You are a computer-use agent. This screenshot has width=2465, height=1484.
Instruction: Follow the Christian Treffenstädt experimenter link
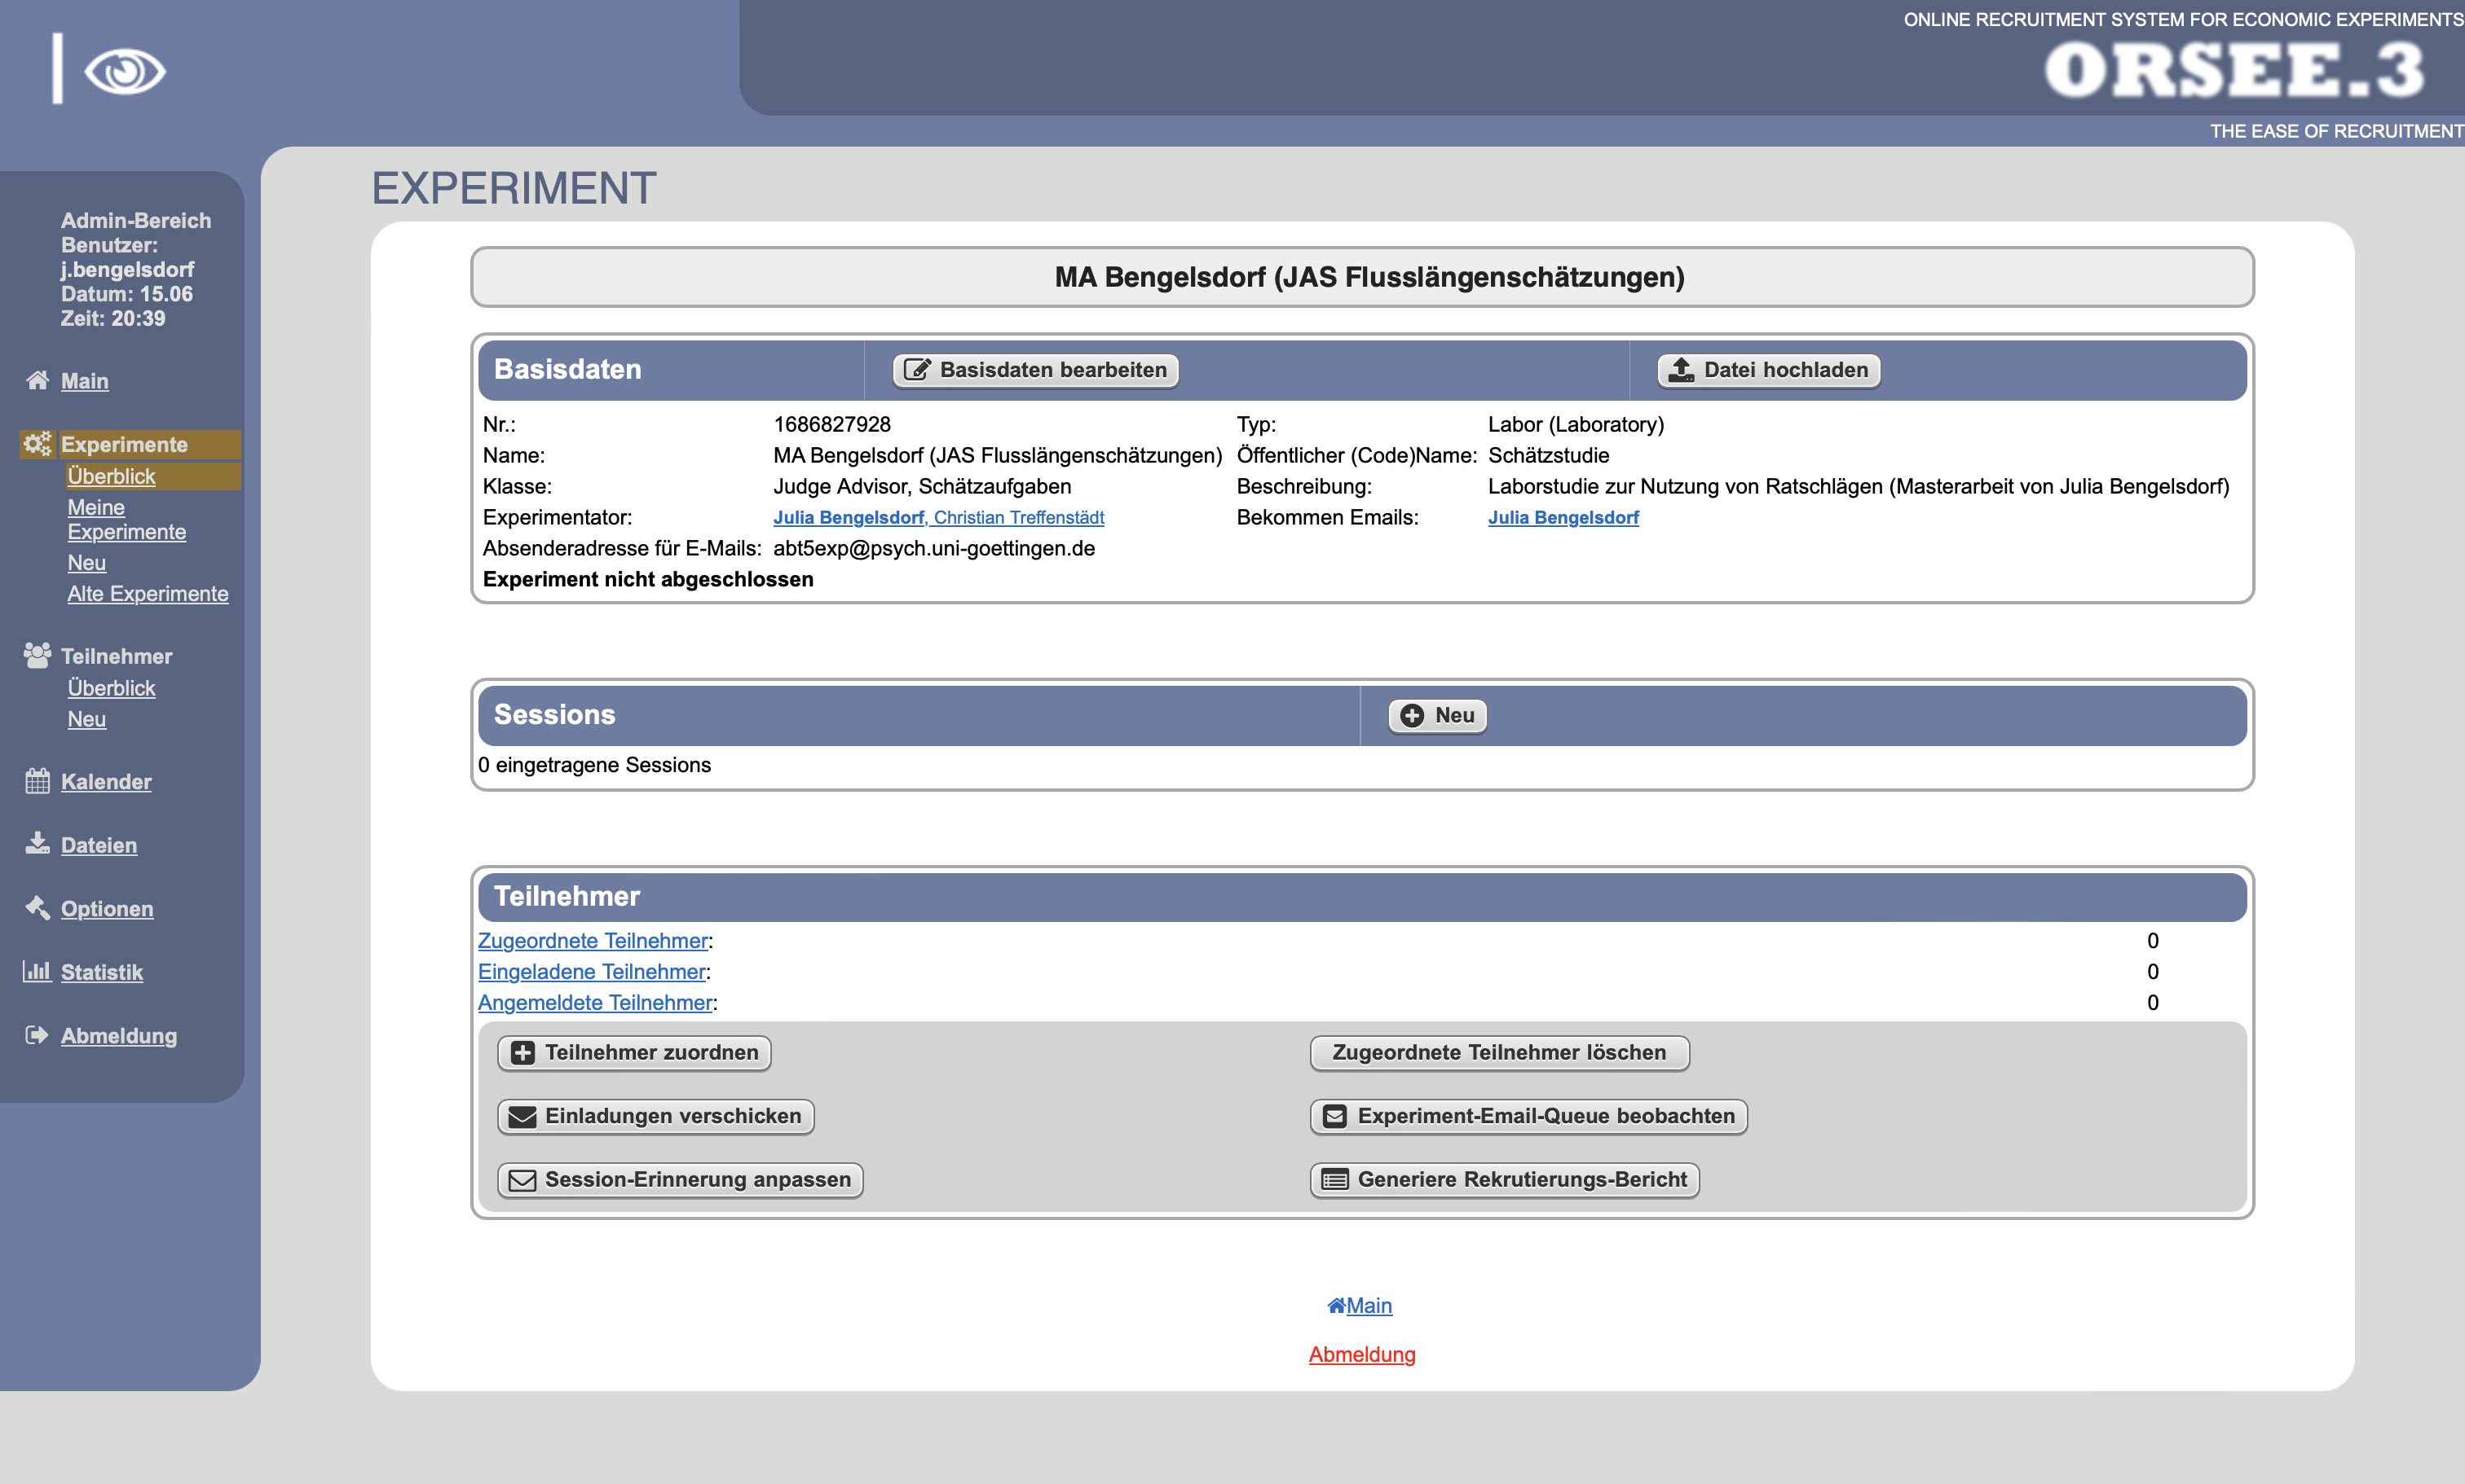[x=1018, y=518]
